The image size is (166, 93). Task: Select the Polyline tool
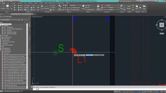pos(3,7)
